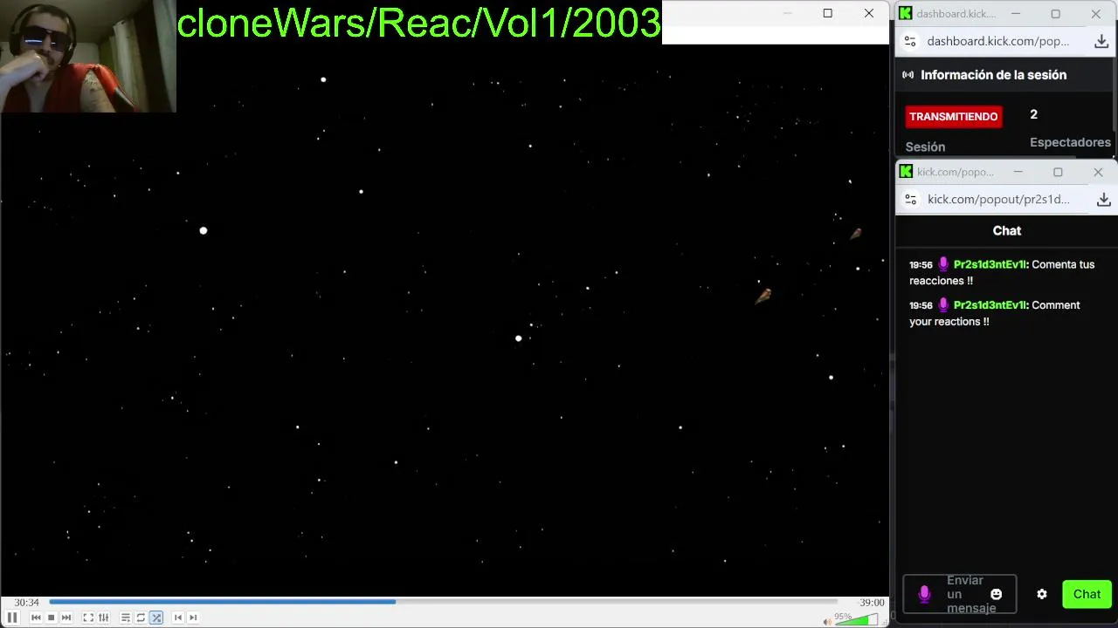Stop the VLC playback

(51, 618)
